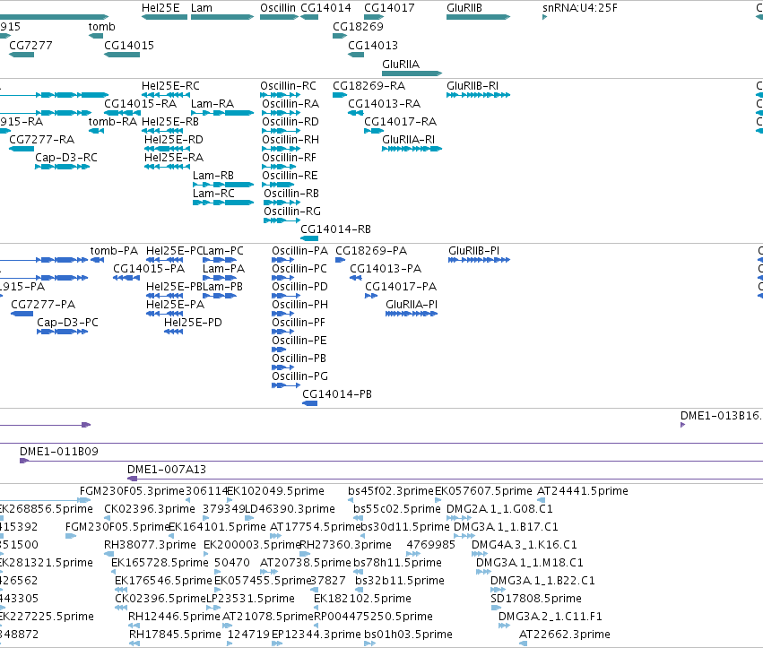Viewport: 763px width, 648px height.
Task: Click the DMG3A.2_1.C11.F1 EST glyph
Action: [504, 626]
